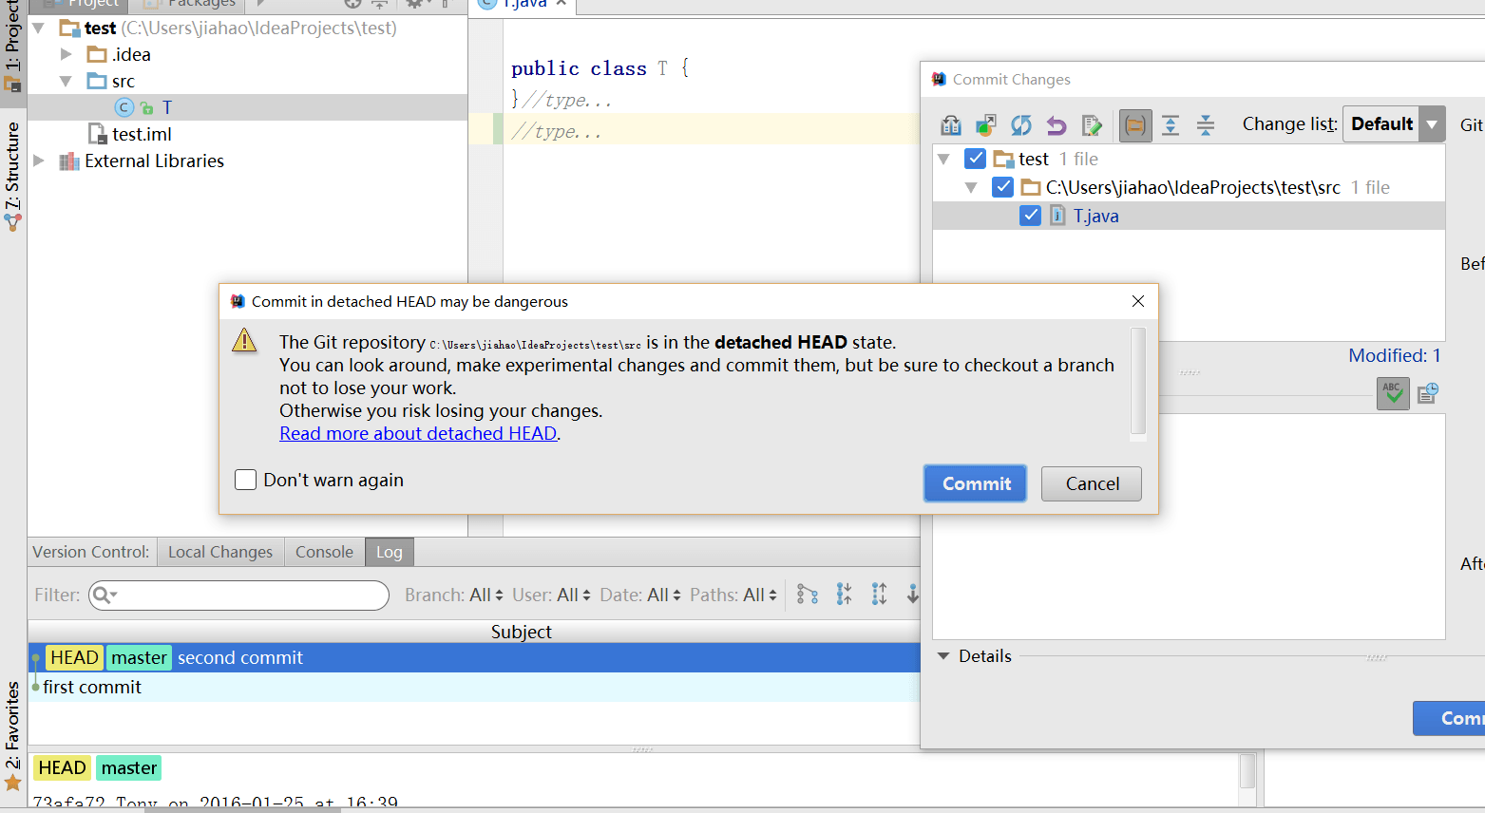
Task: Expand External Libraries node
Action: (39, 161)
